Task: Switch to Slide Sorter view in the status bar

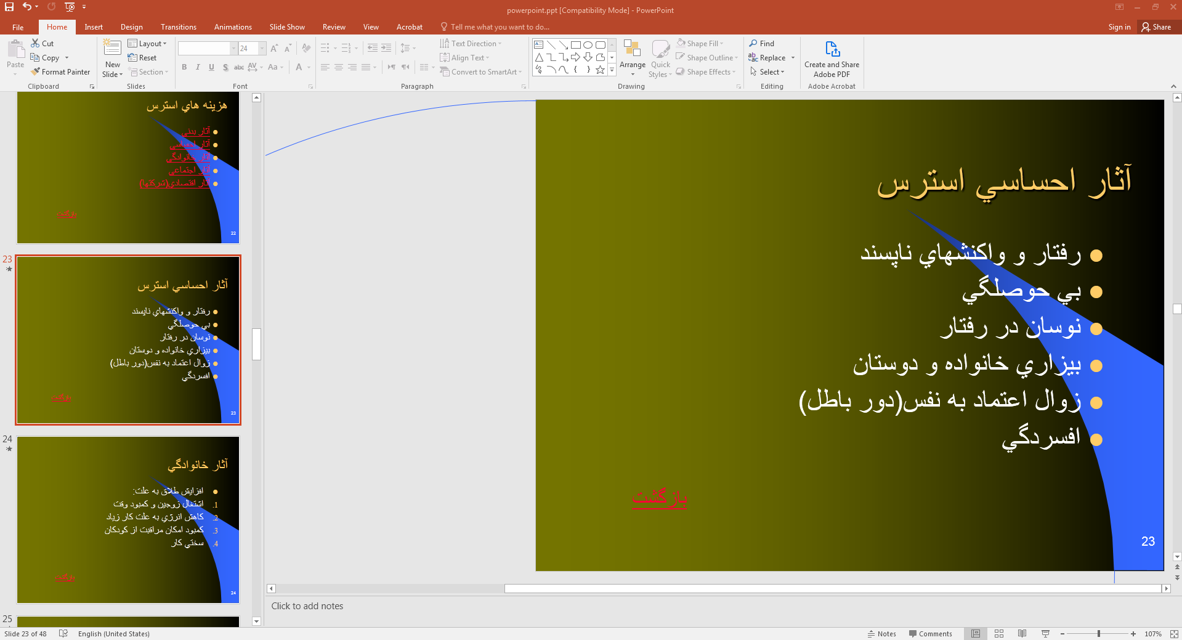Action: (999, 633)
